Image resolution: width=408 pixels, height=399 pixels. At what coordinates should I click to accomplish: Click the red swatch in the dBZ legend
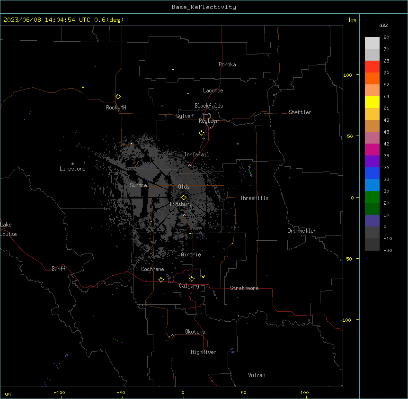point(372,67)
